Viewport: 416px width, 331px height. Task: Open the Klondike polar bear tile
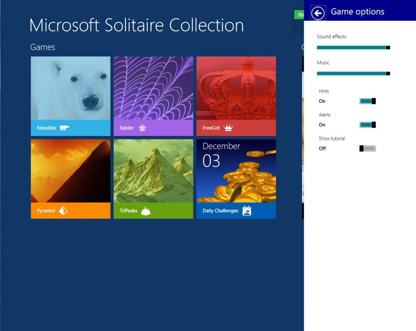[x=71, y=96]
